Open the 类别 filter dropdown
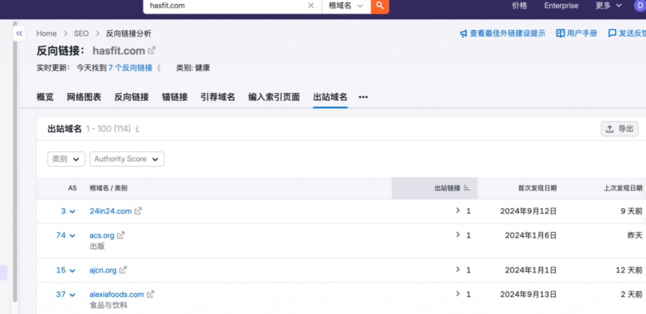 point(66,159)
